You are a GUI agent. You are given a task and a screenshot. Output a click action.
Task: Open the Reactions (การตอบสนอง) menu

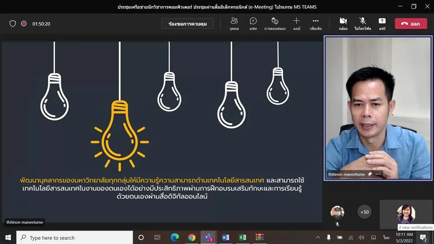pos(275,23)
